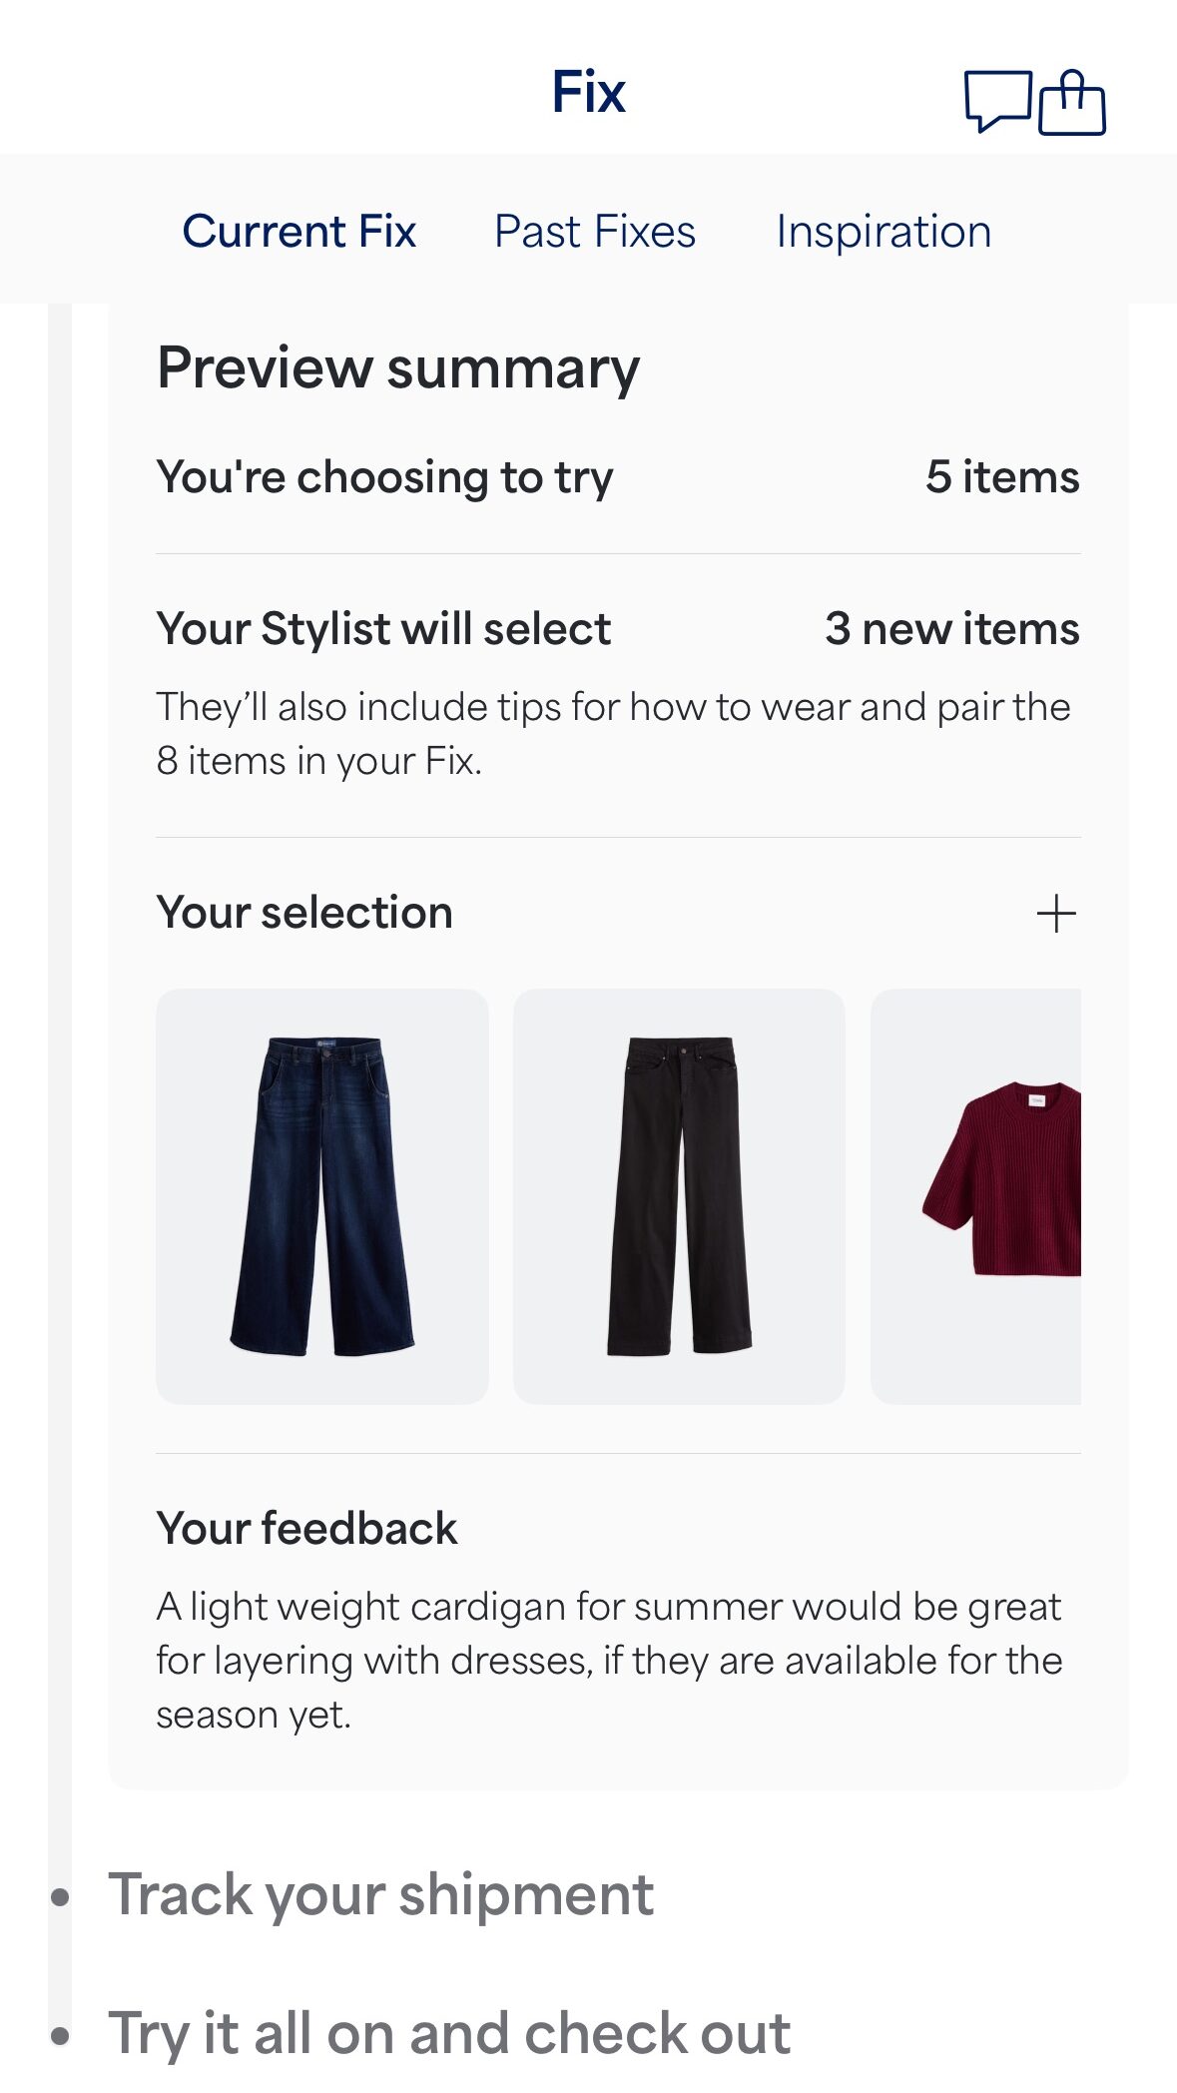Screen dimensions: 1177x2093
Task: Expand Your selection with the plus icon
Action: coord(1055,914)
